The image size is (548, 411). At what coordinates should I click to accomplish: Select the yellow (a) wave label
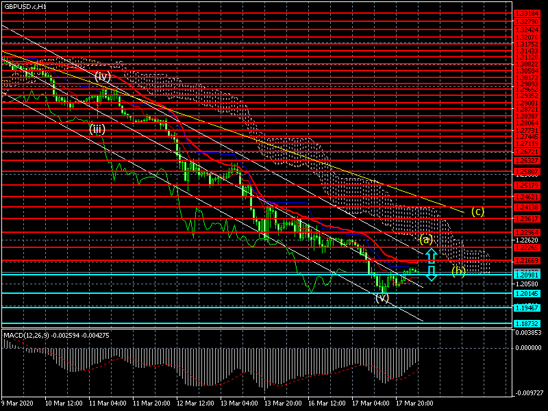(426, 239)
